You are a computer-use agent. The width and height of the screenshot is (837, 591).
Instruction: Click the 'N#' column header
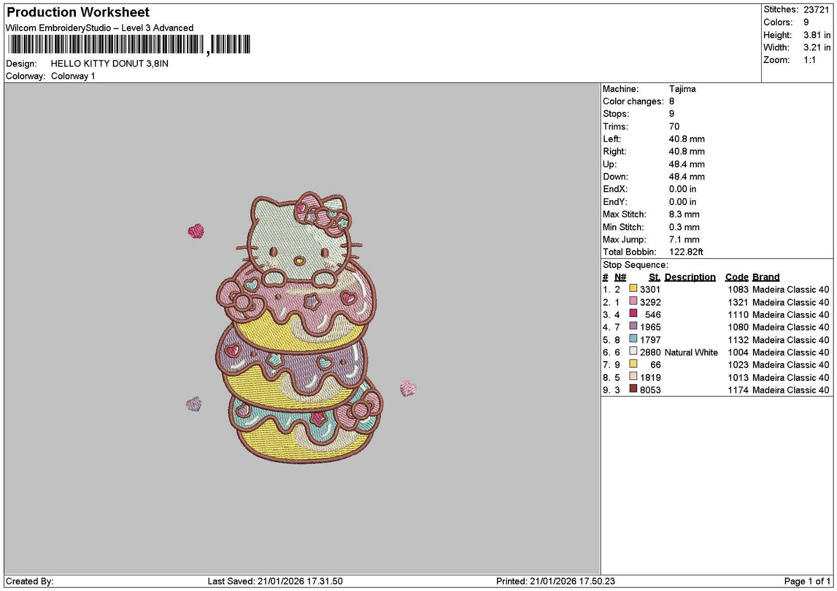point(620,277)
